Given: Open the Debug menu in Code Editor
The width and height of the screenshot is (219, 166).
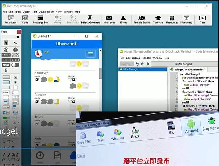Looking at the screenshot, I should coord(136,58).
